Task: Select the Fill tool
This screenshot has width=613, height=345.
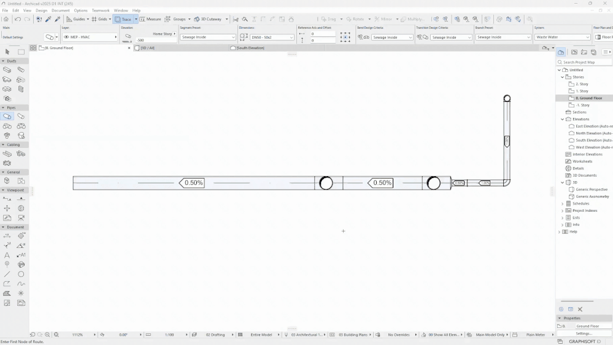Action: pyautogui.click(x=7, y=293)
